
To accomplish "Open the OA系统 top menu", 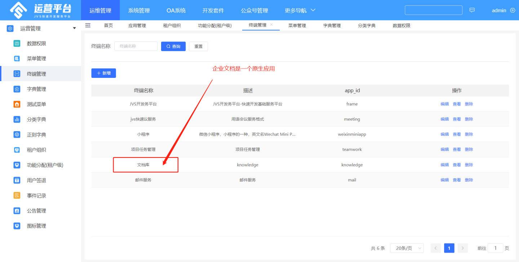I will pos(176,10).
